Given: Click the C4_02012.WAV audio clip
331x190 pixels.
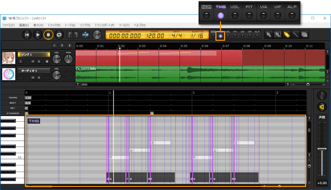Looking at the screenshot, I should (200, 74).
